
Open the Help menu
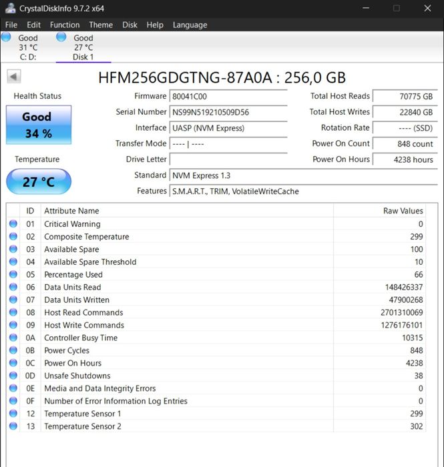pos(155,25)
